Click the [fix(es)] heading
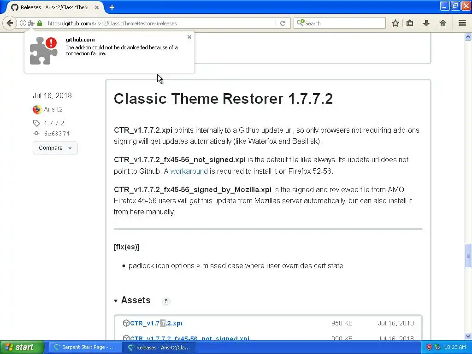The height and width of the screenshot is (354, 472). coord(127,247)
